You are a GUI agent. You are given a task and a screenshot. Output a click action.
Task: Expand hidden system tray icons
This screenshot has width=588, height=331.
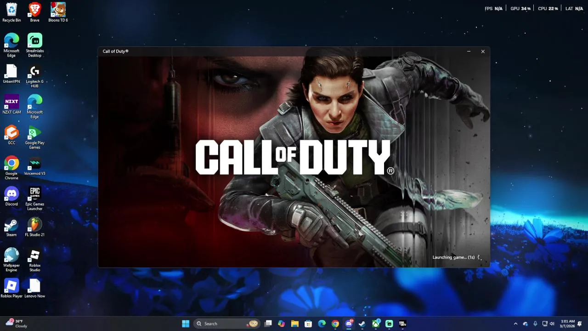(x=515, y=324)
